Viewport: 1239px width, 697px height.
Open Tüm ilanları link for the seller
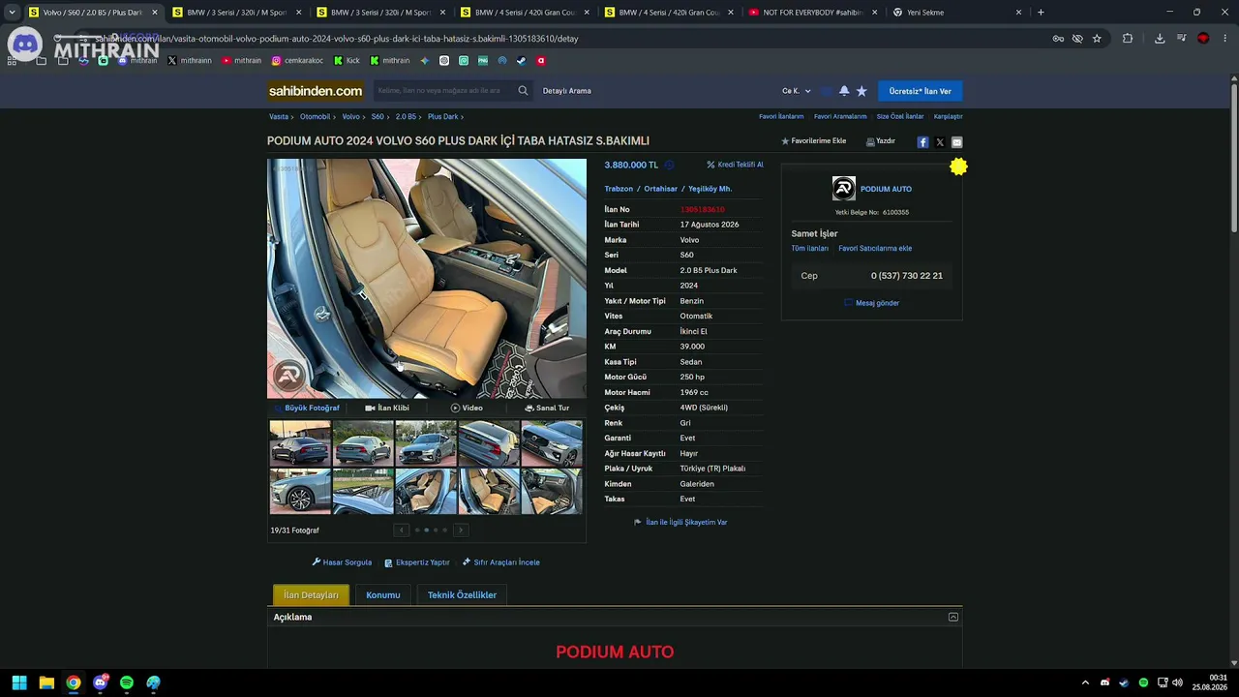(x=810, y=249)
